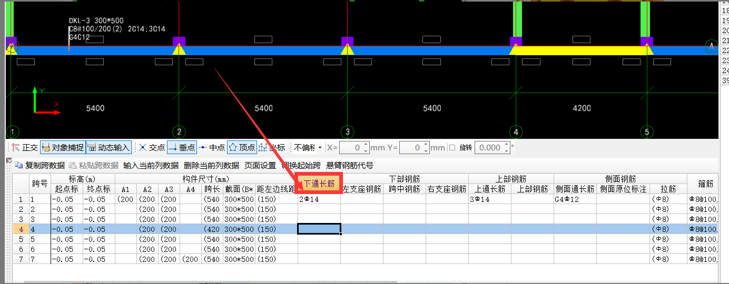Enable 坐标 coordinate snap

(x=272, y=148)
